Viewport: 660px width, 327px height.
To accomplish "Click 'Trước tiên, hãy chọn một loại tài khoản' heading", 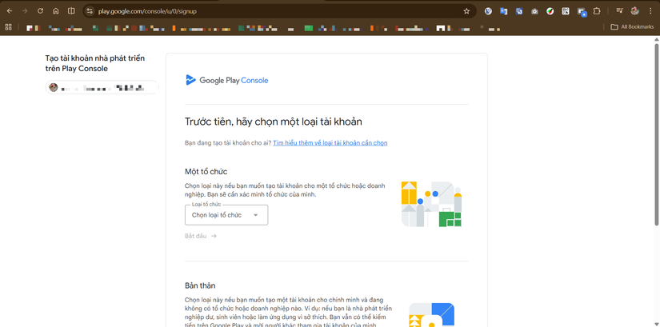I will (274, 122).
